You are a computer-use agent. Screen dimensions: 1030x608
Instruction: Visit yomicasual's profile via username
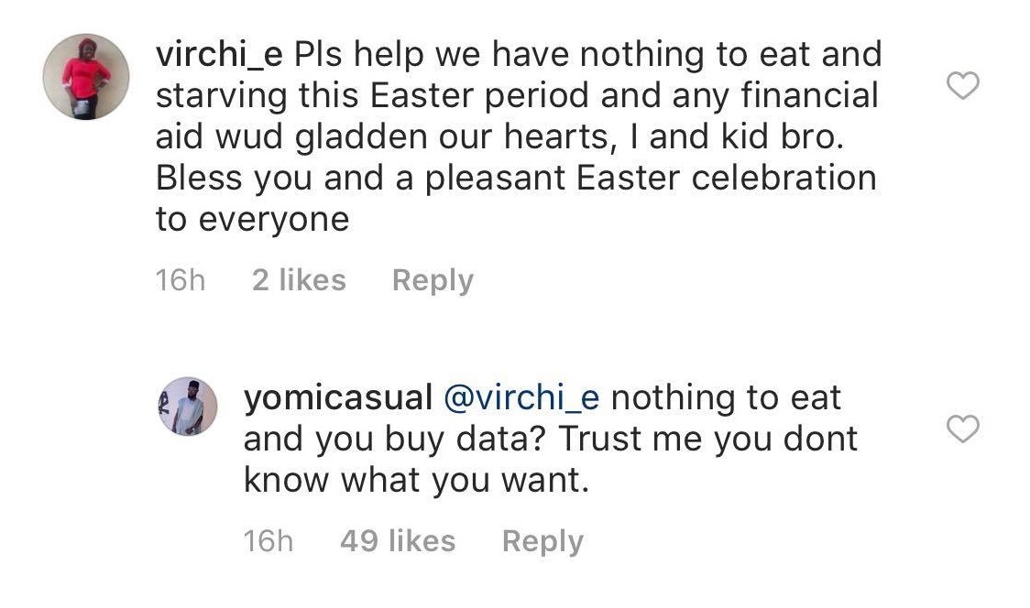[x=336, y=398]
